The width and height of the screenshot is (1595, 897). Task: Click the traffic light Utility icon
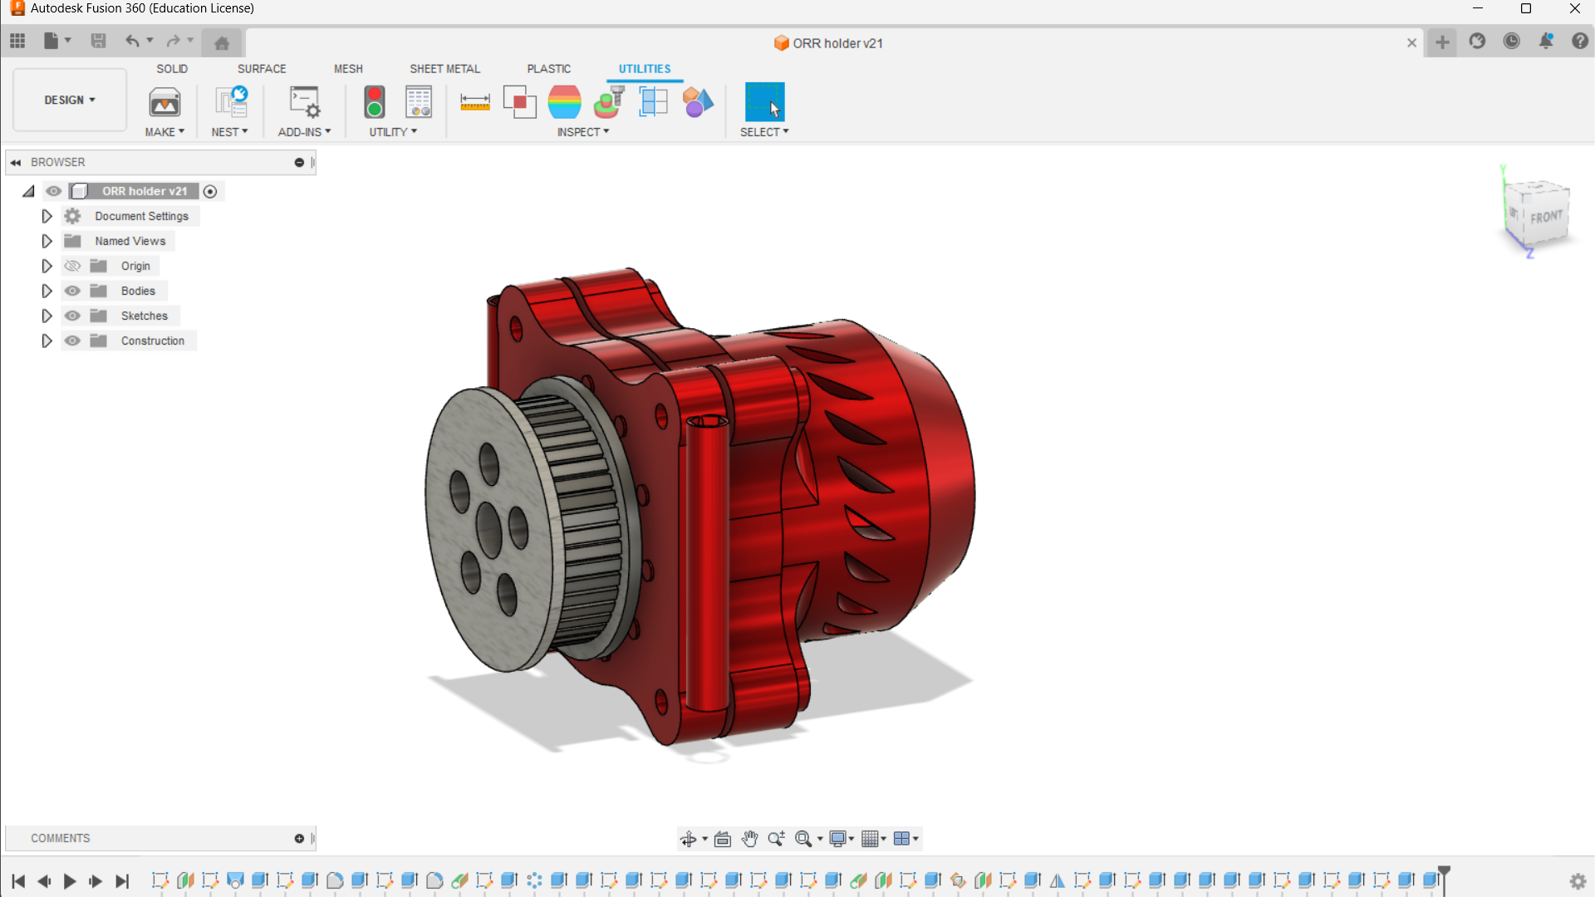click(375, 102)
